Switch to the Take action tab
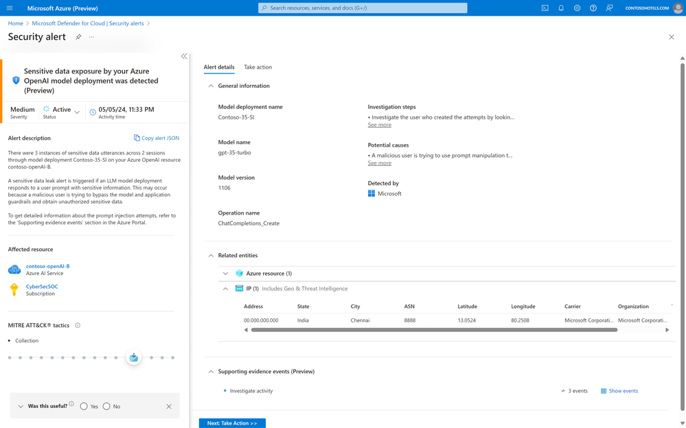This screenshot has width=686, height=428. (x=258, y=67)
